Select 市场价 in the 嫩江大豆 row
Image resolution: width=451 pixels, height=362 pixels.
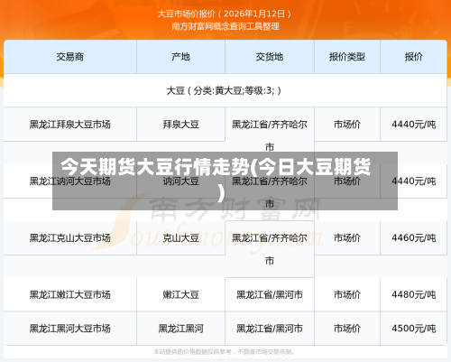347,294
